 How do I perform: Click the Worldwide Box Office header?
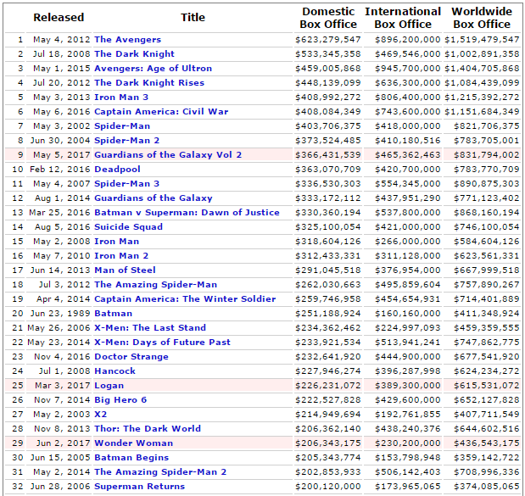[482, 18]
